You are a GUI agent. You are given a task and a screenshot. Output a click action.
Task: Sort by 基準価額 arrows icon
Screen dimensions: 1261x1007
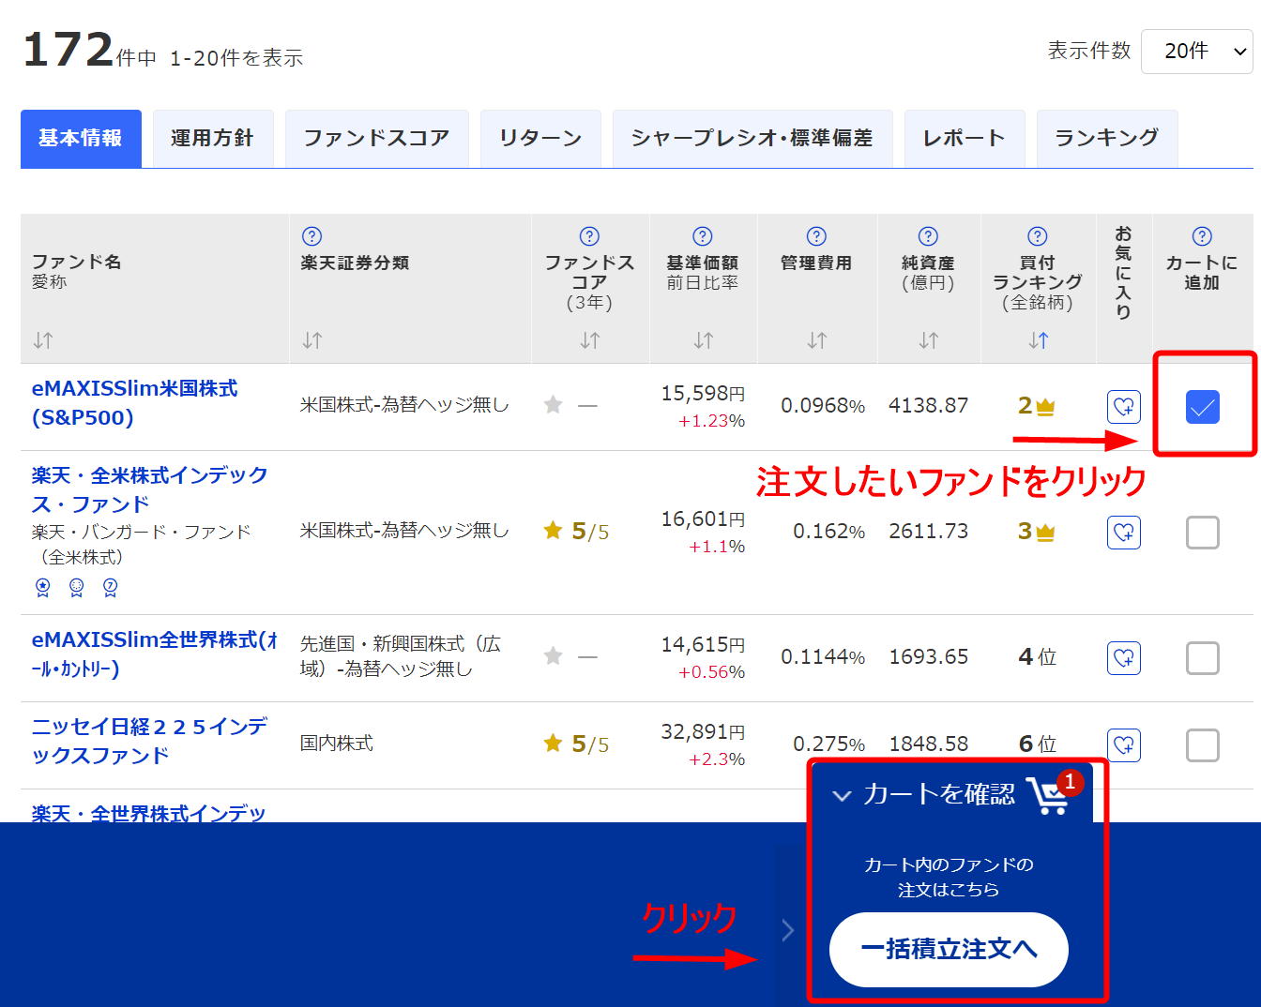(703, 340)
